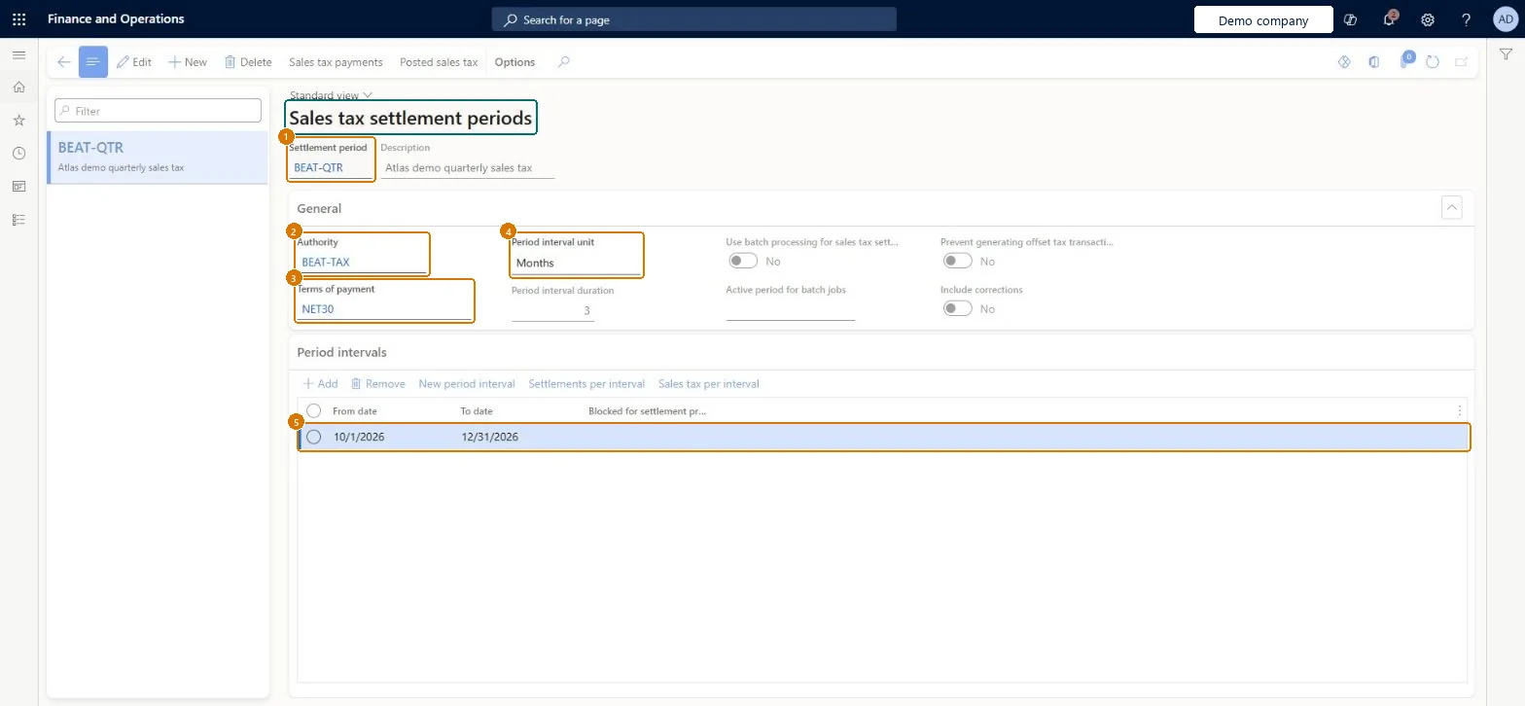Open the Terms of payment lookup field
The height and width of the screenshot is (706, 1525).
(384, 309)
